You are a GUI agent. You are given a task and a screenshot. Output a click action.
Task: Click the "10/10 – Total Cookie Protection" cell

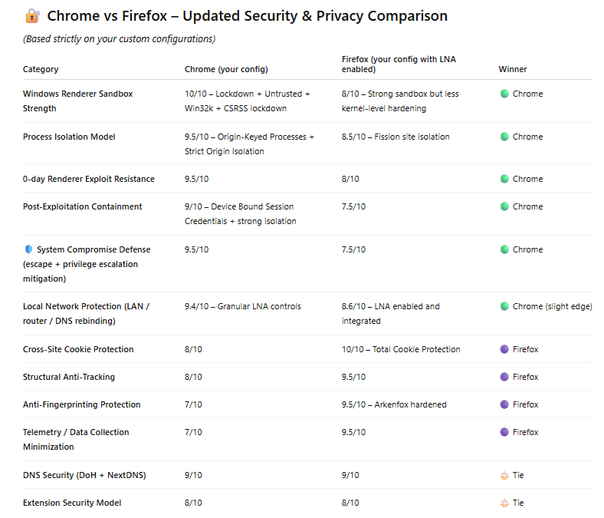(401, 349)
